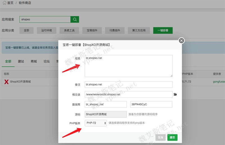Choose the 系统工具 category

point(69,30)
